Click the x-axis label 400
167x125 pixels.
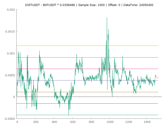click(54, 122)
